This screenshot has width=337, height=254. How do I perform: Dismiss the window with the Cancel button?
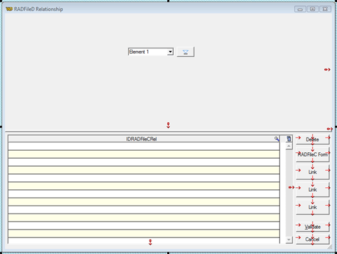pos(313,239)
